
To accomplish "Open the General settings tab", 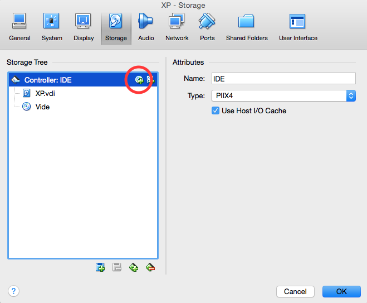I will (x=19, y=28).
